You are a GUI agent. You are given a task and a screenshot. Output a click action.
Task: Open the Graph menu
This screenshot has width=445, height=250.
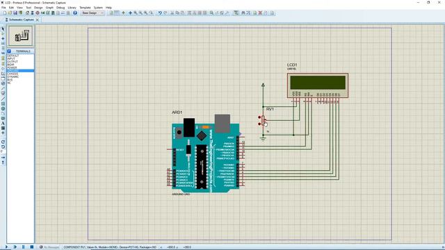[x=49, y=8]
